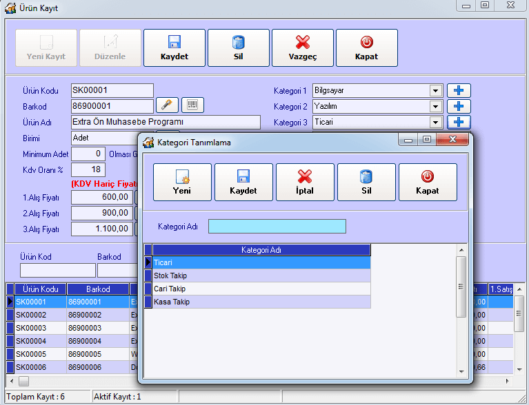Click the Barkod column header
Image resolution: width=529 pixels, height=405 pixels.
(x=98, y=289)
